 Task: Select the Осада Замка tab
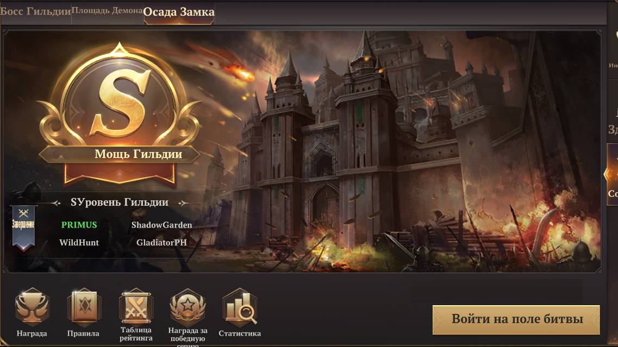[x=178, y=12]
